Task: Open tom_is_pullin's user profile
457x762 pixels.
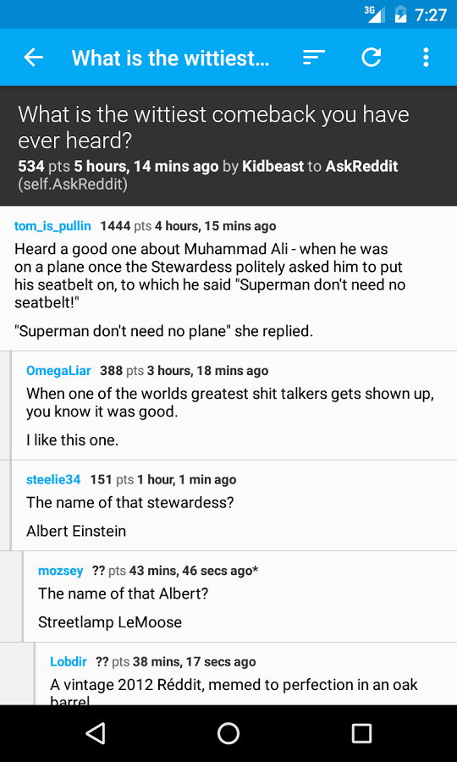Action: [52, 226]
